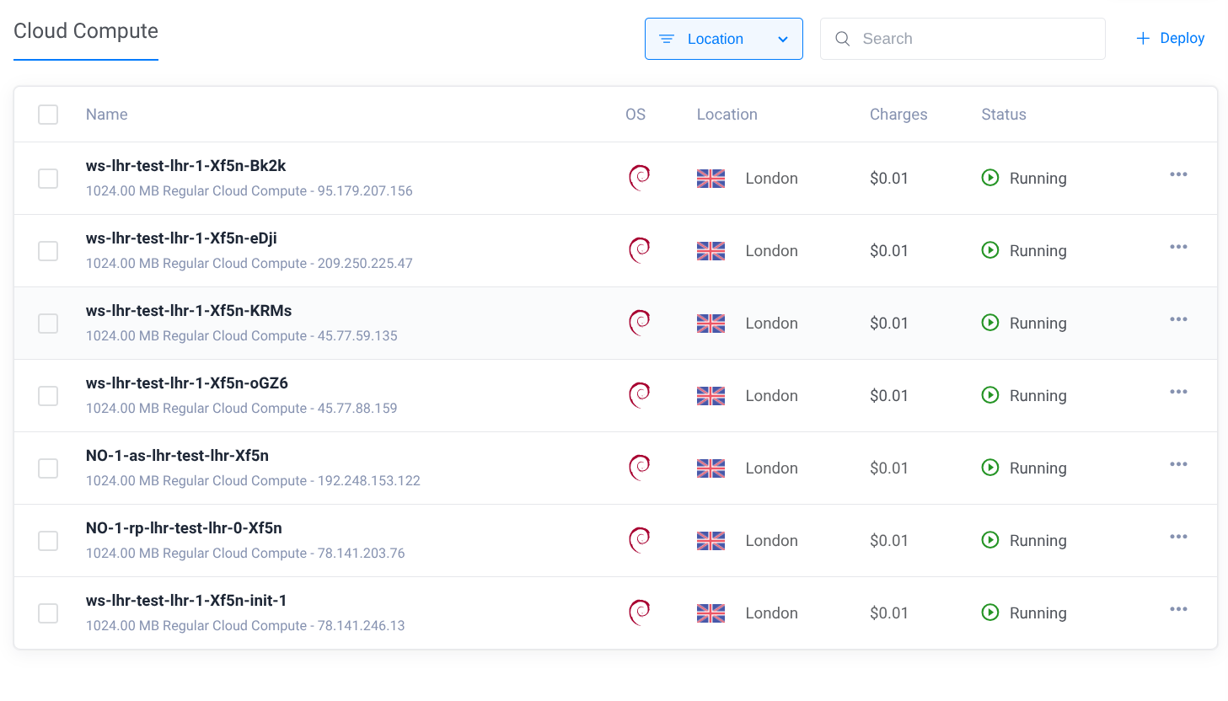Viewport: 1228px width, 701px height.
Task: Click the magnifier icon in the search box
Action: click(842, 39)
